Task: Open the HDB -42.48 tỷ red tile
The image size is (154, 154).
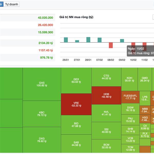Action: [106, 95]
